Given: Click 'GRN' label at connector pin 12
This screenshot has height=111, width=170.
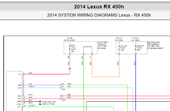Looking at the screenshot, I should pos(69,84).
